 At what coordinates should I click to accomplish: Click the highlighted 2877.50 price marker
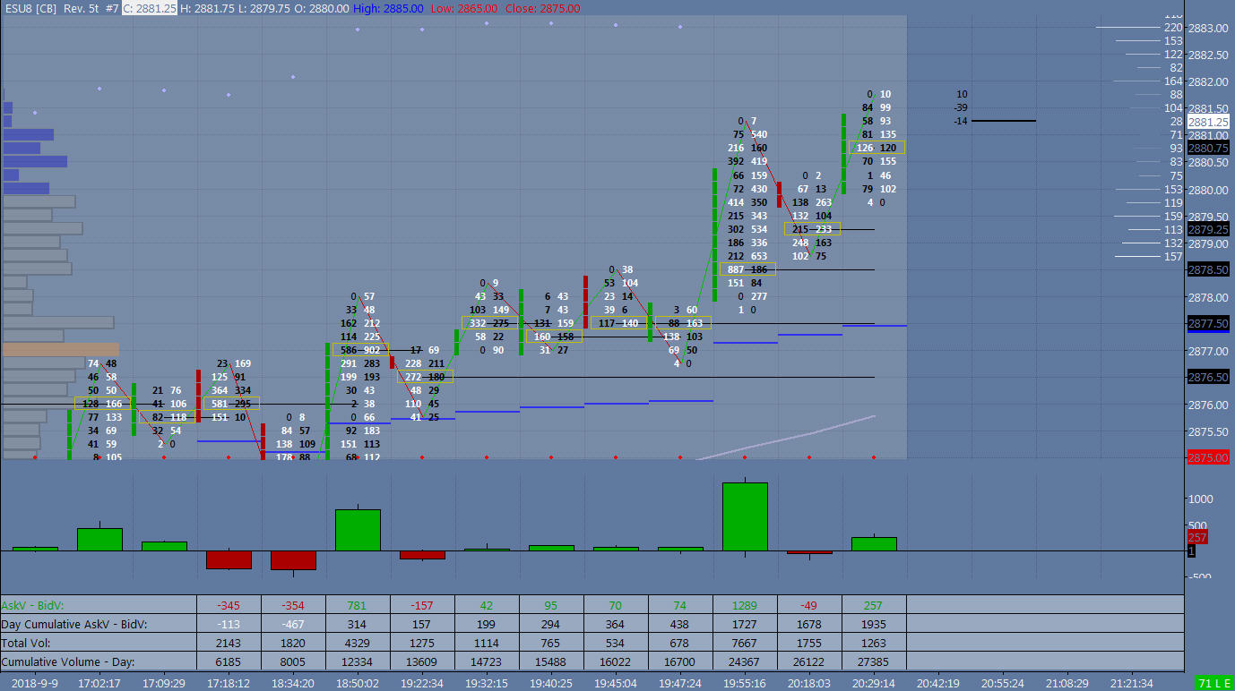1208,323
